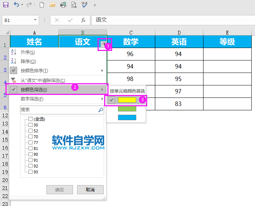Choose 升序 ascending sort

[x=58, y=52]
